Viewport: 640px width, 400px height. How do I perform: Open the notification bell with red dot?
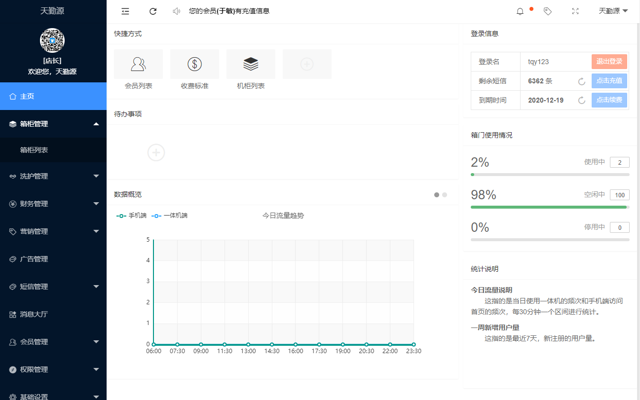click(x=520, y=11)
